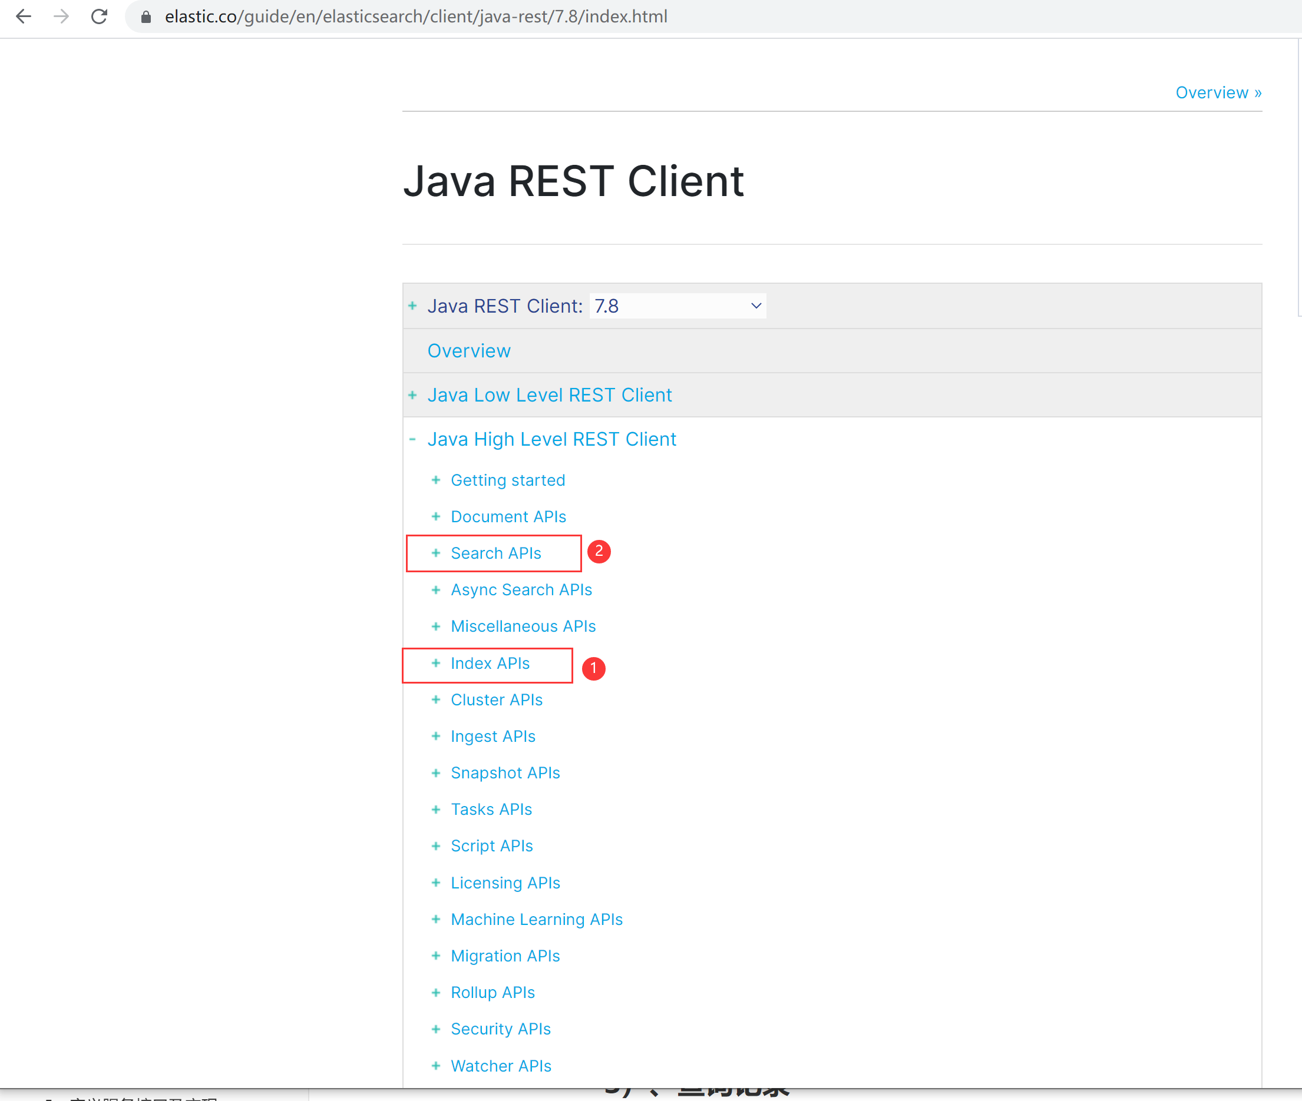Expand the Script APIs plus icon
Screen dimensions: 1302x1101
click(436, 845)
